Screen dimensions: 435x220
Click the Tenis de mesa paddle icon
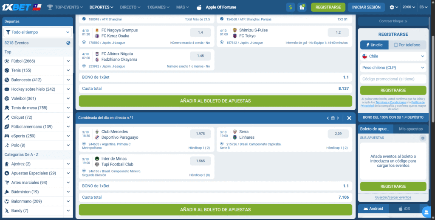coord(7,108)
